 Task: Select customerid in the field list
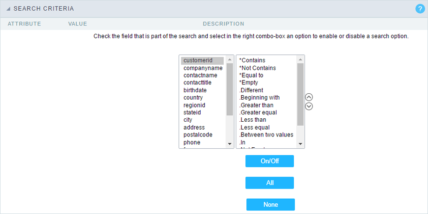(x=198, y=60)
